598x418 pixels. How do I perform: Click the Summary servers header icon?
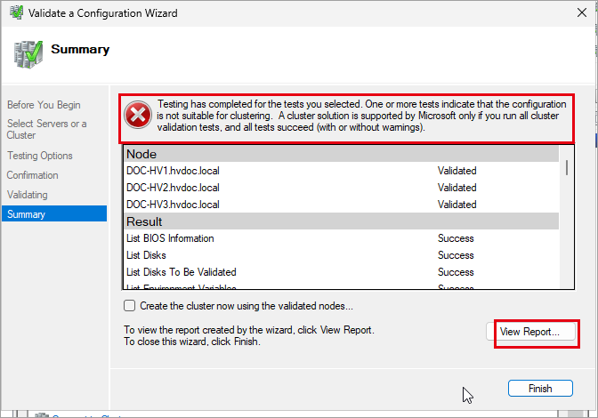point(28,54)
